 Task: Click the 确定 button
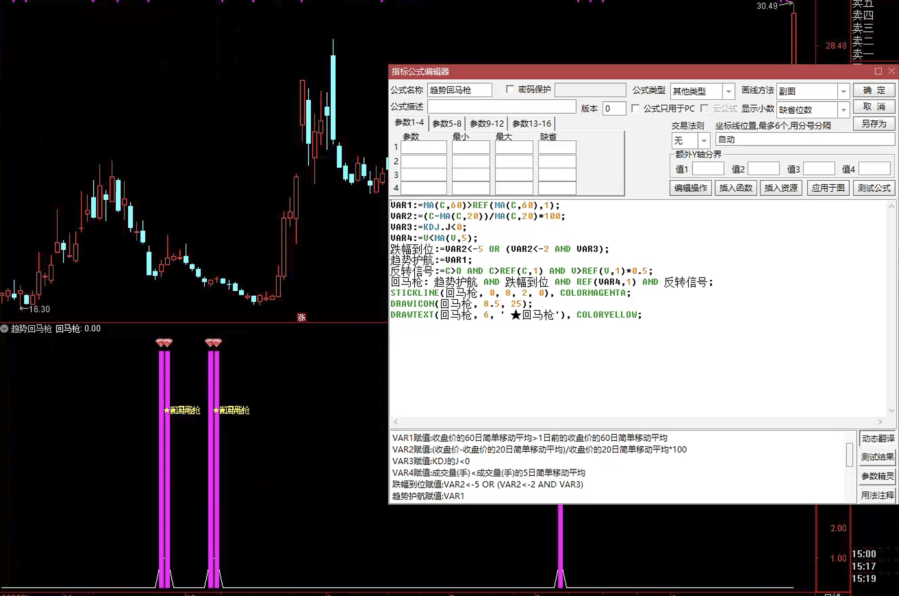pyautogui.click(x=874, y=90)
